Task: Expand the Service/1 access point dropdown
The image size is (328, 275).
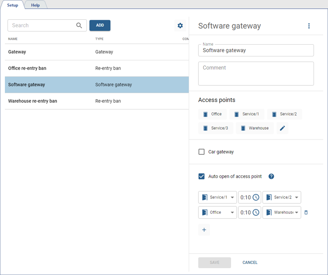Action: (x=232, y=198)
